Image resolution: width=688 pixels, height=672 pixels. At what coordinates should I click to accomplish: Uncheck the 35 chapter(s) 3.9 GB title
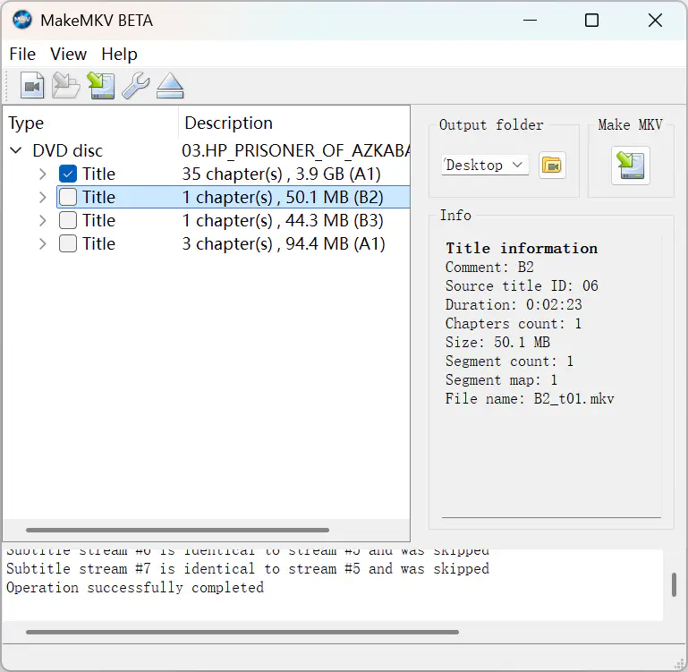point(68,174)
